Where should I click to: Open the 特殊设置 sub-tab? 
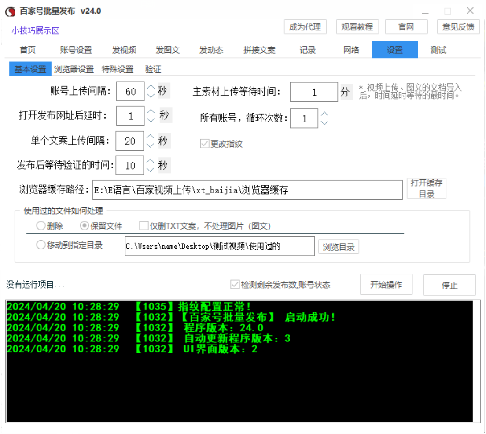pos(118,69)
